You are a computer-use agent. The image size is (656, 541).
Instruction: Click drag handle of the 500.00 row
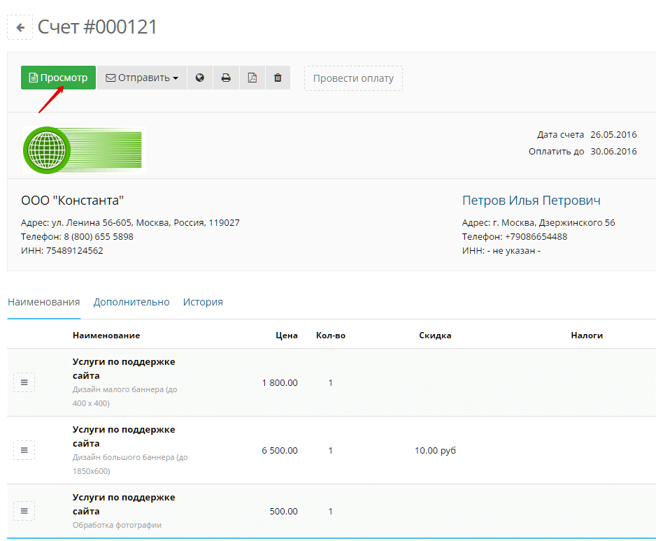24,511
